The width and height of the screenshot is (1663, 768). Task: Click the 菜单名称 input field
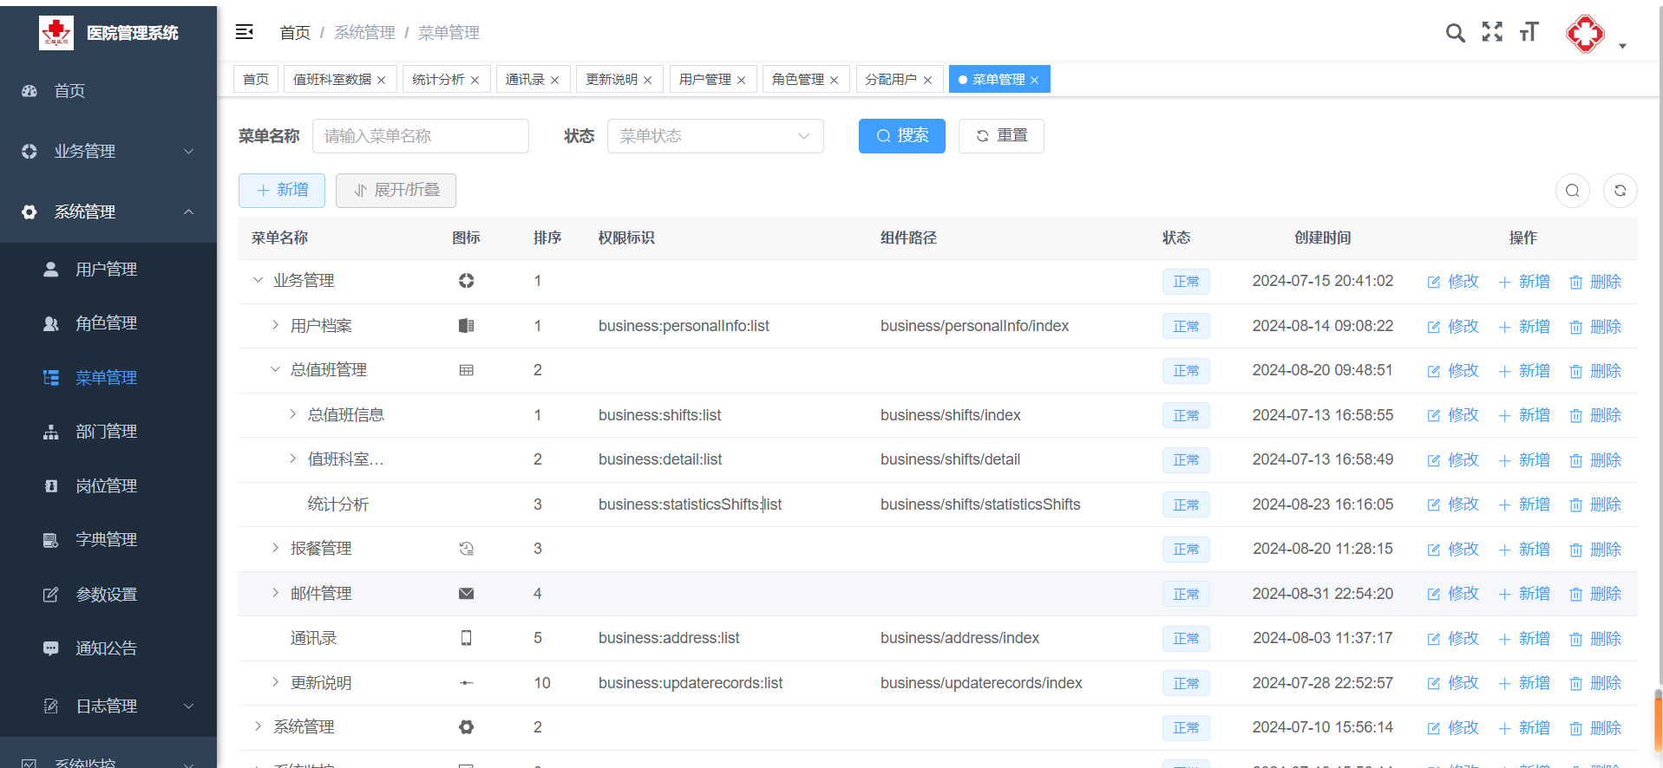click(420, 136)
